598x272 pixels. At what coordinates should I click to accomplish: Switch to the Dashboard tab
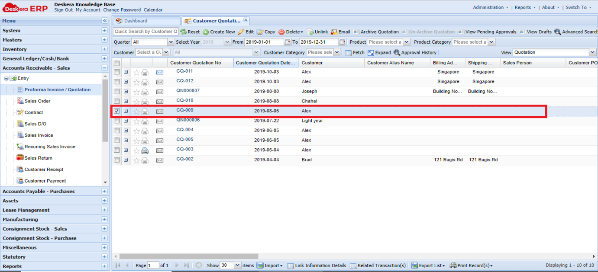click(x=147, y=21)
